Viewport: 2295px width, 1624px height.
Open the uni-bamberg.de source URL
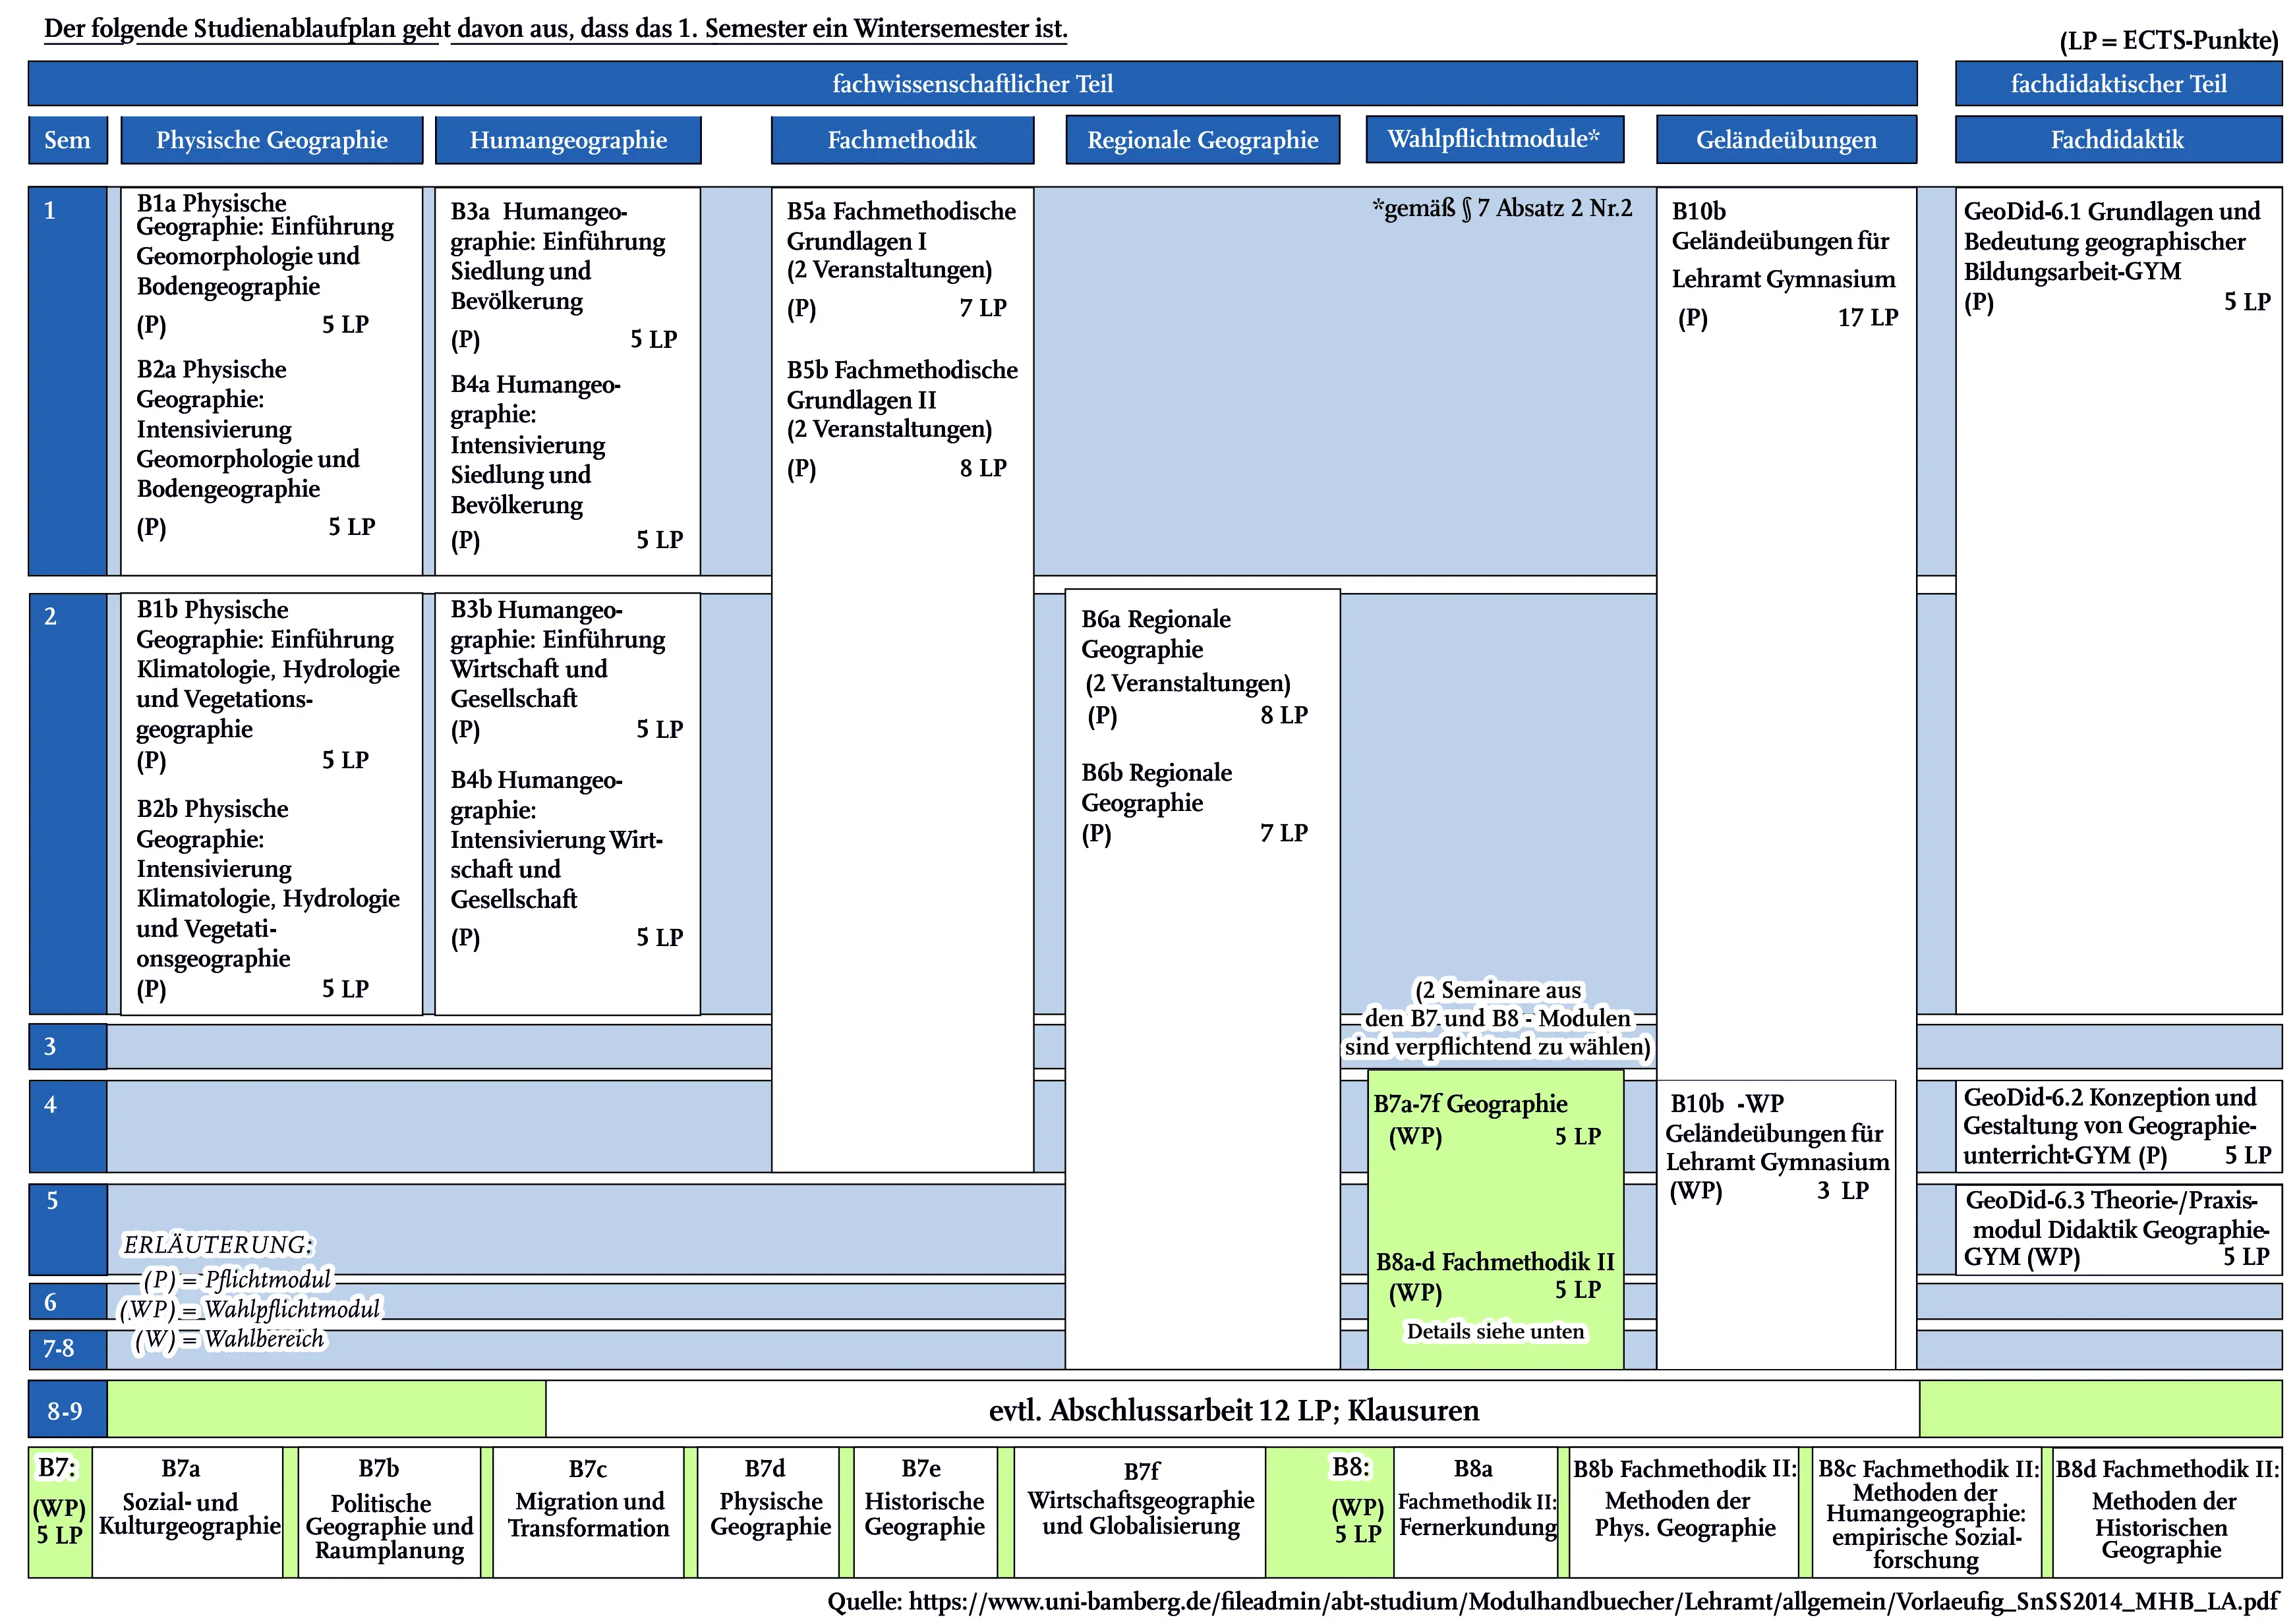1590,1601
